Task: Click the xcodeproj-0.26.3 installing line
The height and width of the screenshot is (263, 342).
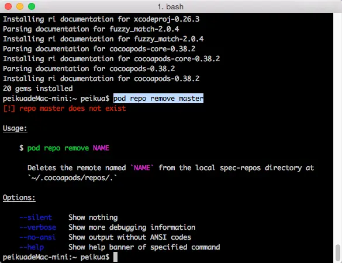Action: coord(101,19)
